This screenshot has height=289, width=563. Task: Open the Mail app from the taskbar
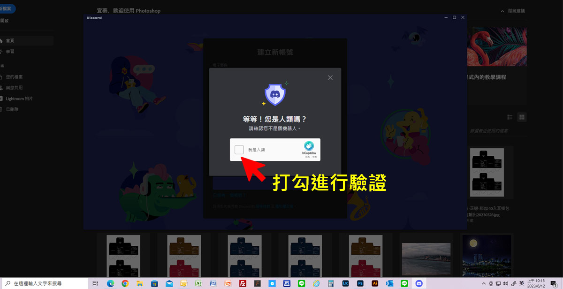coord(169,283)
